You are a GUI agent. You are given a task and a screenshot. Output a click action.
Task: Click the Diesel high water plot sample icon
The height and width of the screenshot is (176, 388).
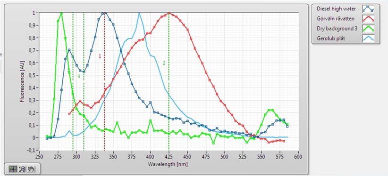coord(368,9)
